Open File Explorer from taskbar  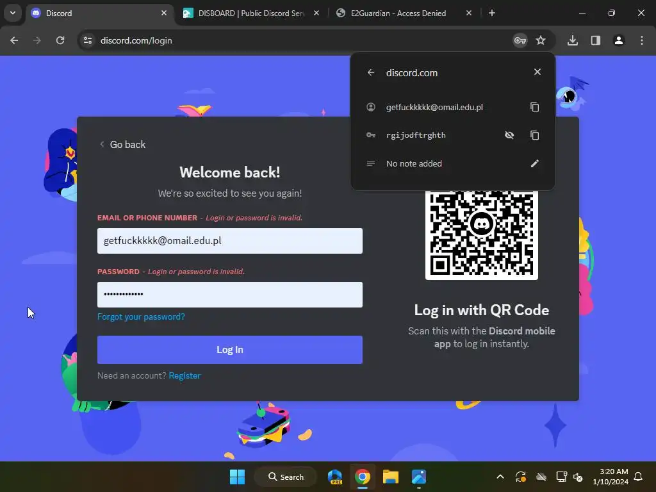coord(390,477)
